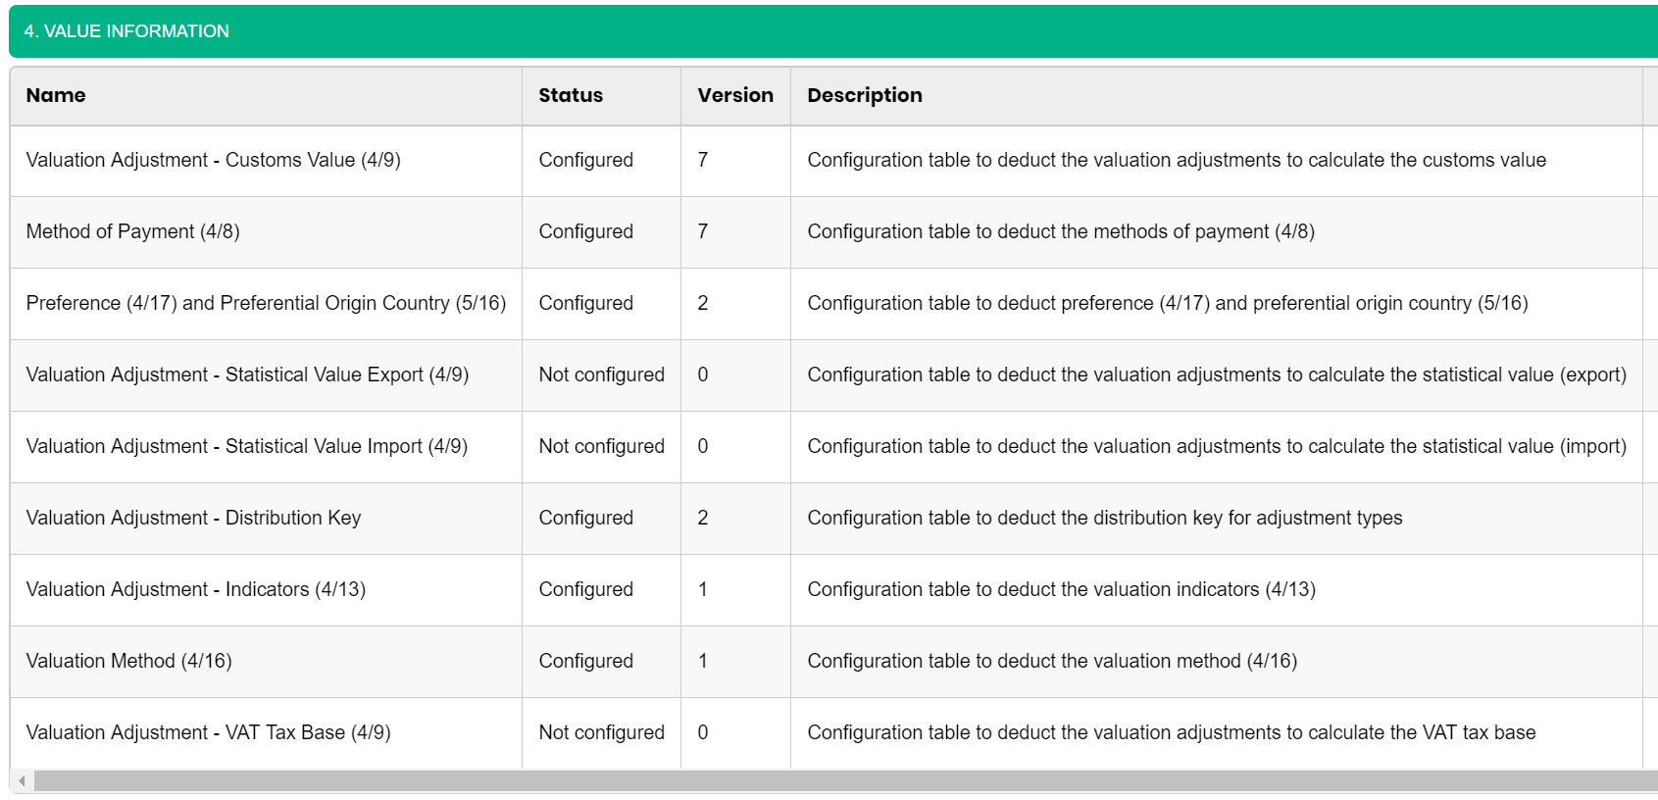Click version '0' in Statistical Value Export row
This screenshot has height=800, width=1658.
pos(703,375)
